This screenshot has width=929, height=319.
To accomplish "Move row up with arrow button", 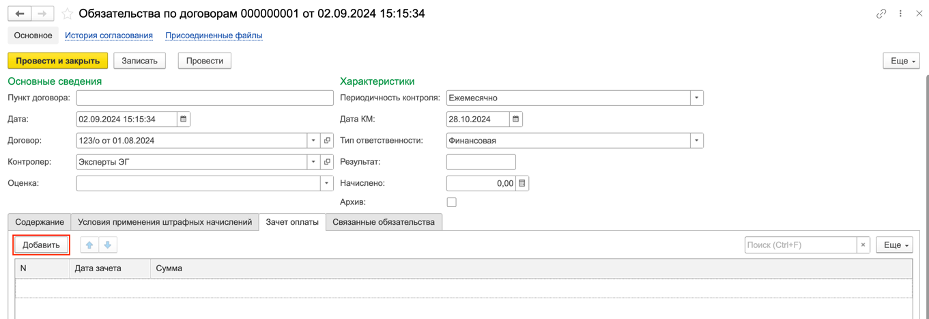I will [x=89, y=245].
